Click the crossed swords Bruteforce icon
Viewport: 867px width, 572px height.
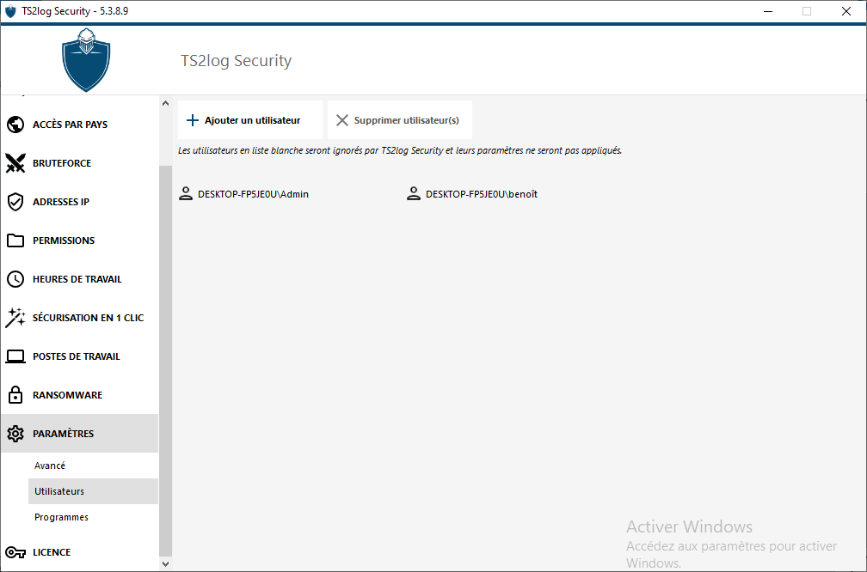pyautogui.click(x=15, y=163)
